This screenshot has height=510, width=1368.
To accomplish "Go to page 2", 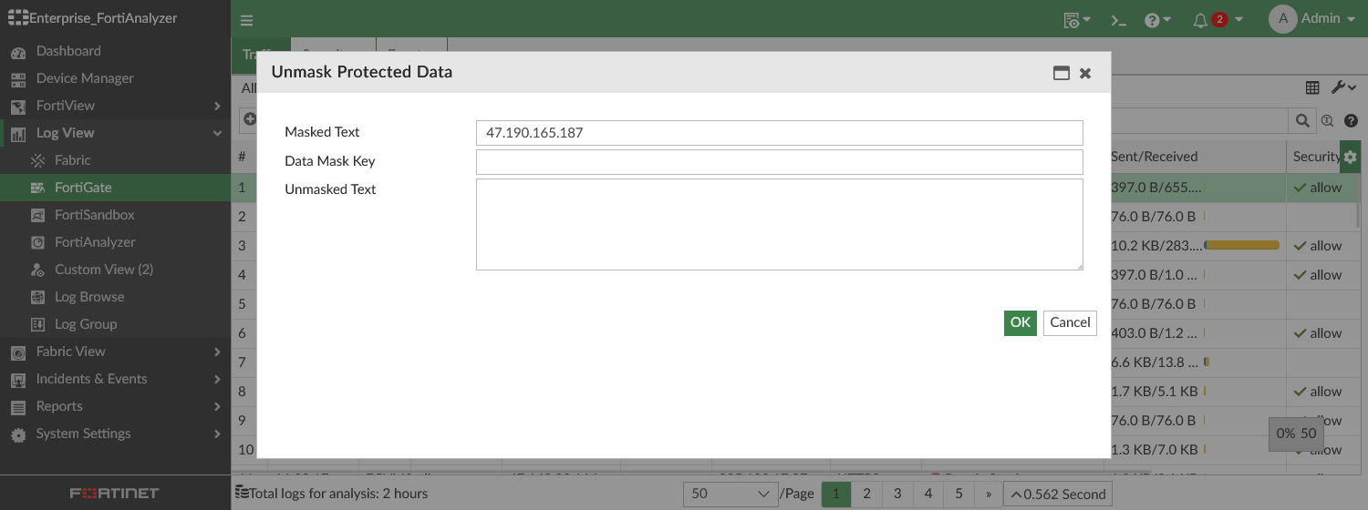I will (866, 494).
